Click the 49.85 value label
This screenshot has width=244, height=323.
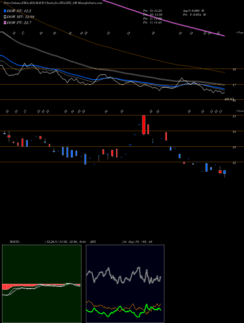tap(229, 99)
